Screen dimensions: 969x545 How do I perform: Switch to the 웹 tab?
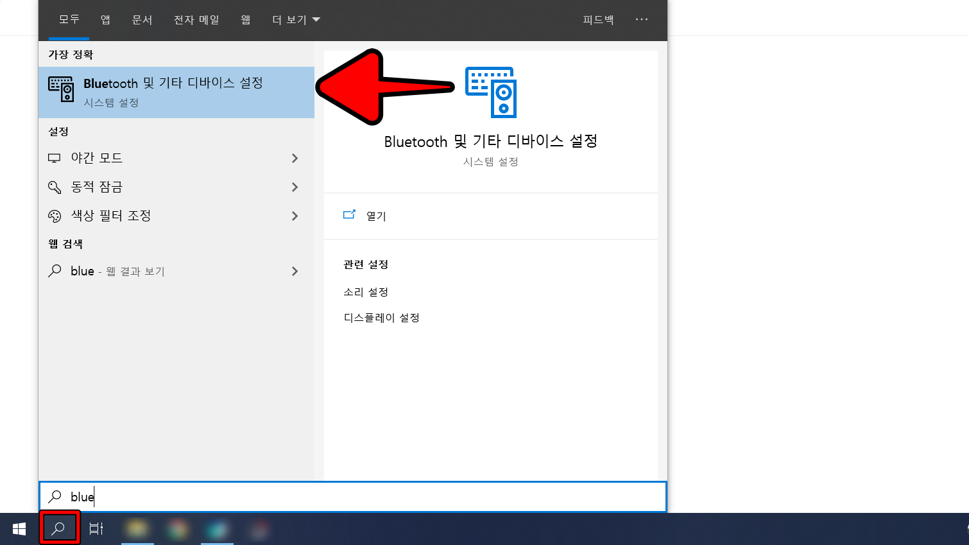[246, 20]
